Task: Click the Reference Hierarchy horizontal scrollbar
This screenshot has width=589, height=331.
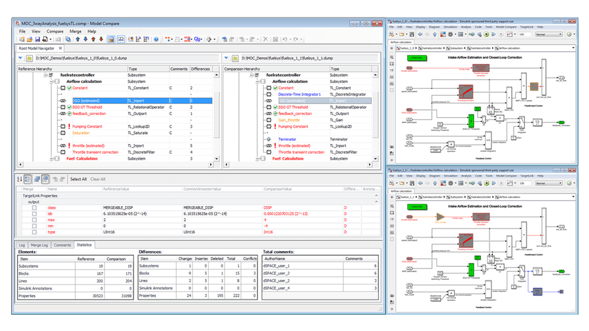Action: tap(115, 164)
